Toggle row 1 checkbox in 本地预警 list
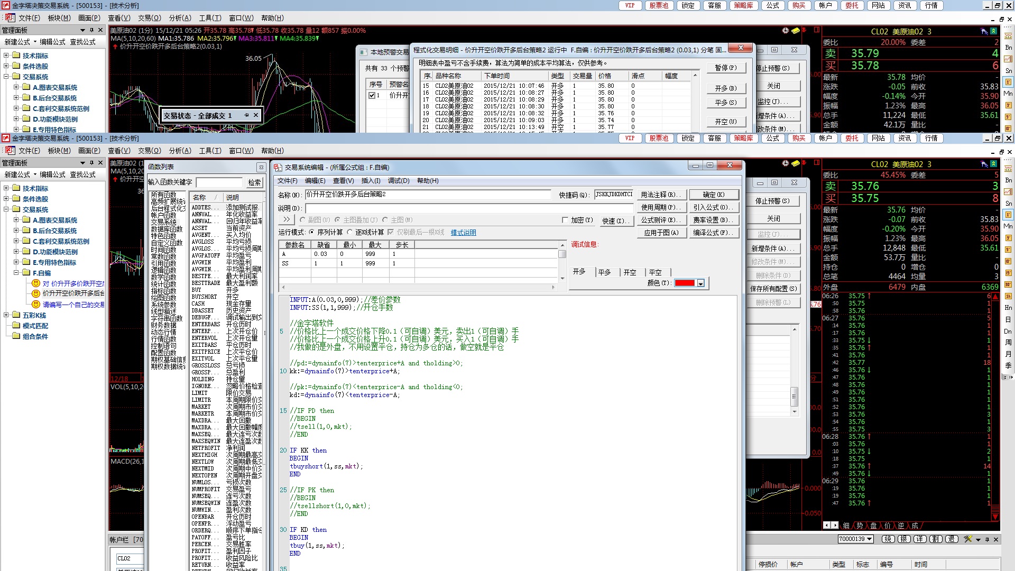 point(372,95)
